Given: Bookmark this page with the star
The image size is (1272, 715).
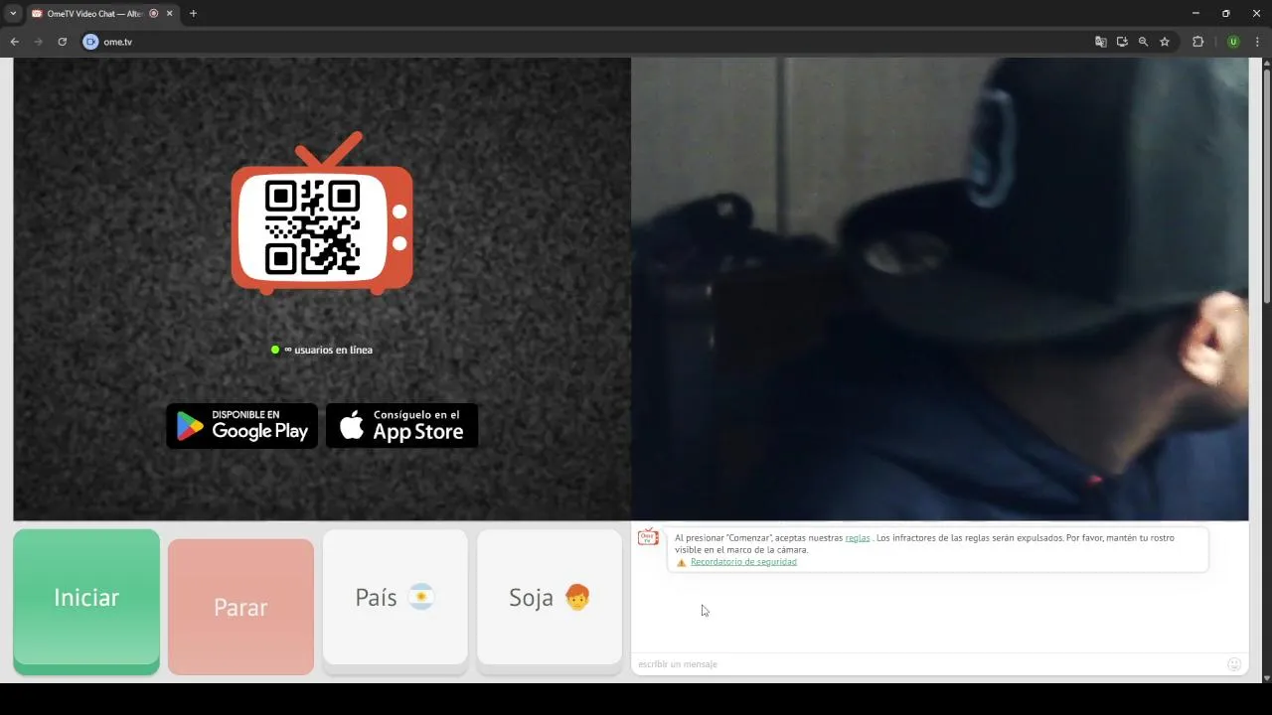Looking at the screenshot, I should coord(1165,42).
